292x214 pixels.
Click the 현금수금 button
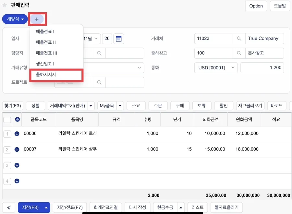(x=165, y=208)
